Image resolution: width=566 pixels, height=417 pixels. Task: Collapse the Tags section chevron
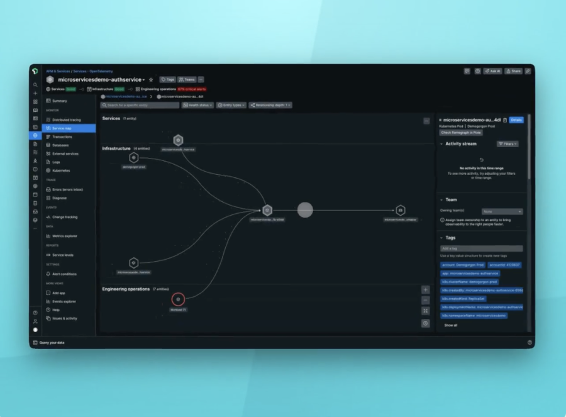coord(441,238)
